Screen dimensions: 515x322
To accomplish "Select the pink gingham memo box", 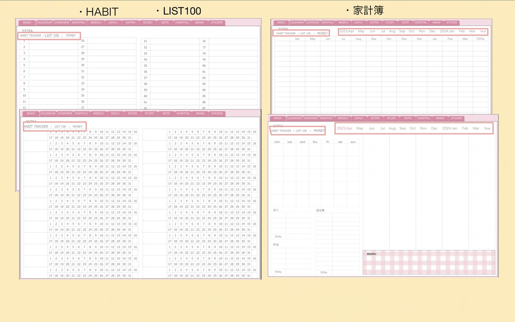I will point(429,262).
